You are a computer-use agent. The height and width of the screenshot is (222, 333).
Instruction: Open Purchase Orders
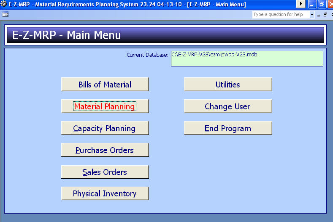(x=105, y=150)
